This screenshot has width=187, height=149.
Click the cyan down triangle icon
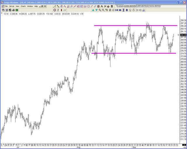[96, 10]
